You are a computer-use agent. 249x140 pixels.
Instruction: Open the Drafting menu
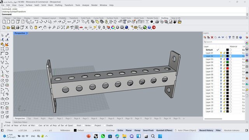[x=59, y=5]
